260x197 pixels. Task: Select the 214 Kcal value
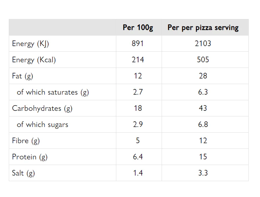tap(138, 60)
